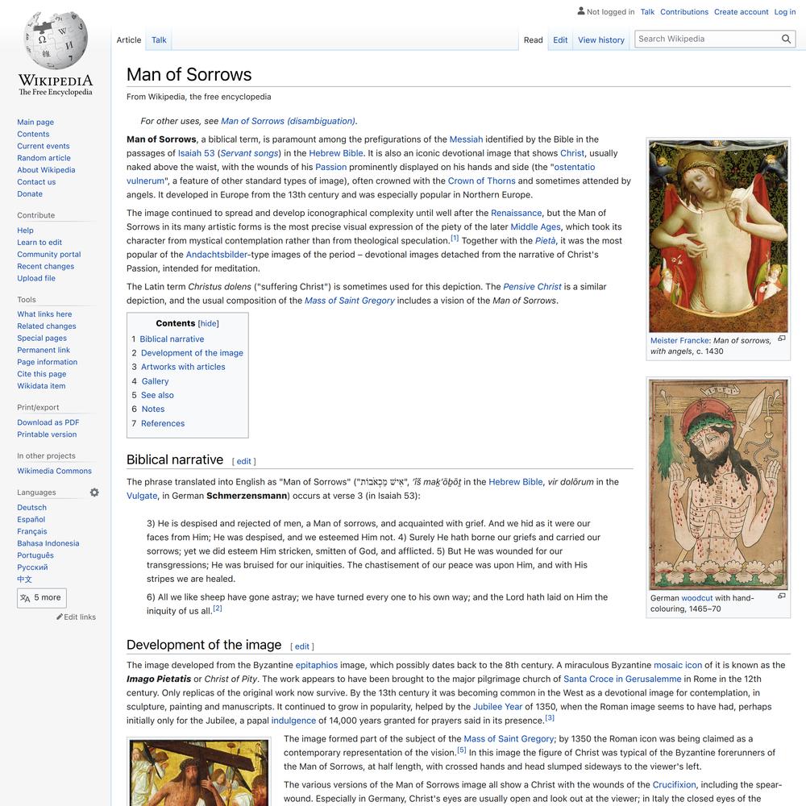The width and height of the screenshot is (806, 806).
Task: Open the Upload file sidebar link
Action: (36, 278)
